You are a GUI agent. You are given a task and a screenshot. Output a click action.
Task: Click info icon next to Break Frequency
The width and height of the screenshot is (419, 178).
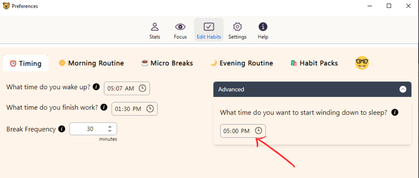point(62,129)
